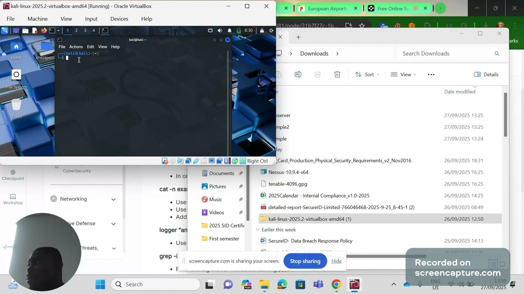Open Documents in Explorer sidebar

(221, 173)
